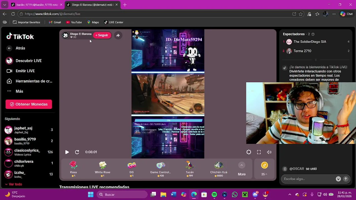The height and width of the screenshot is (200, 356).
Task: Open the LIVE Center bookmark
Action: point(113,22)
